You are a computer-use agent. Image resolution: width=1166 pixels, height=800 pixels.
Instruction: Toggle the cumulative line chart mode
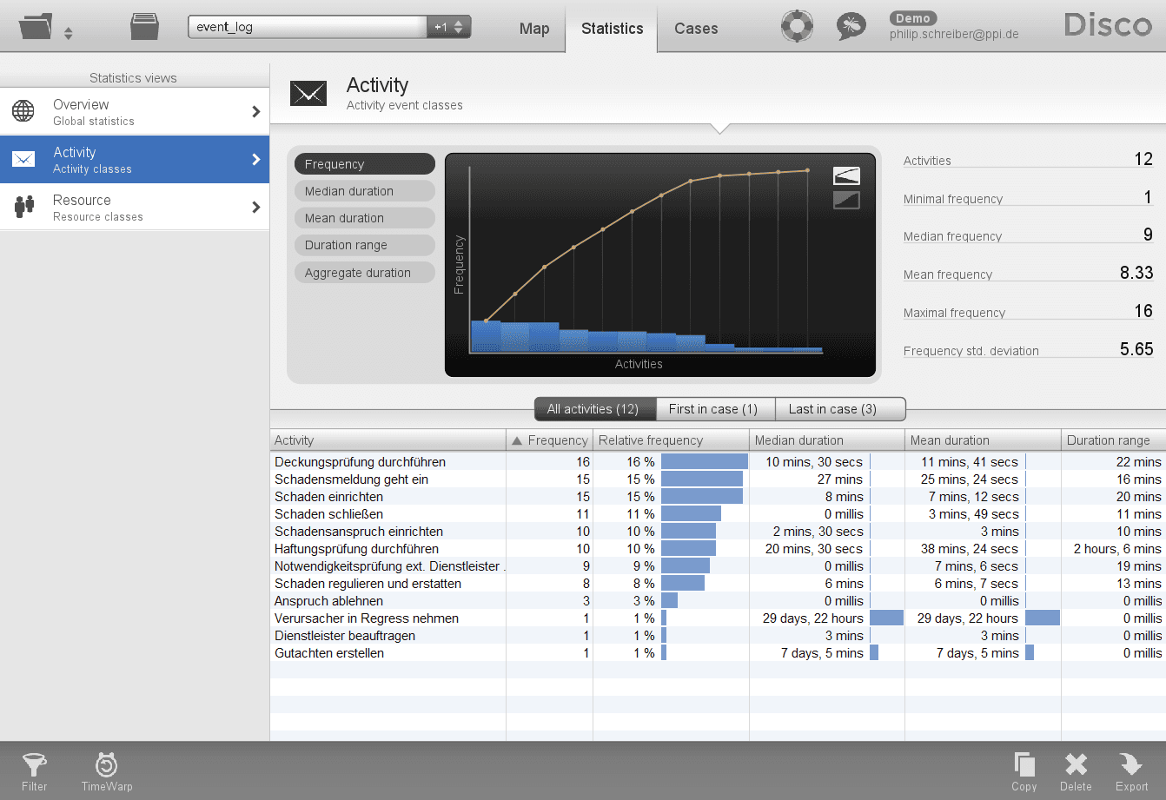(x=845, y=175)
